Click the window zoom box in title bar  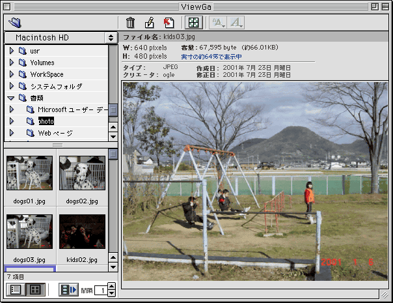[x=375, y=7]
